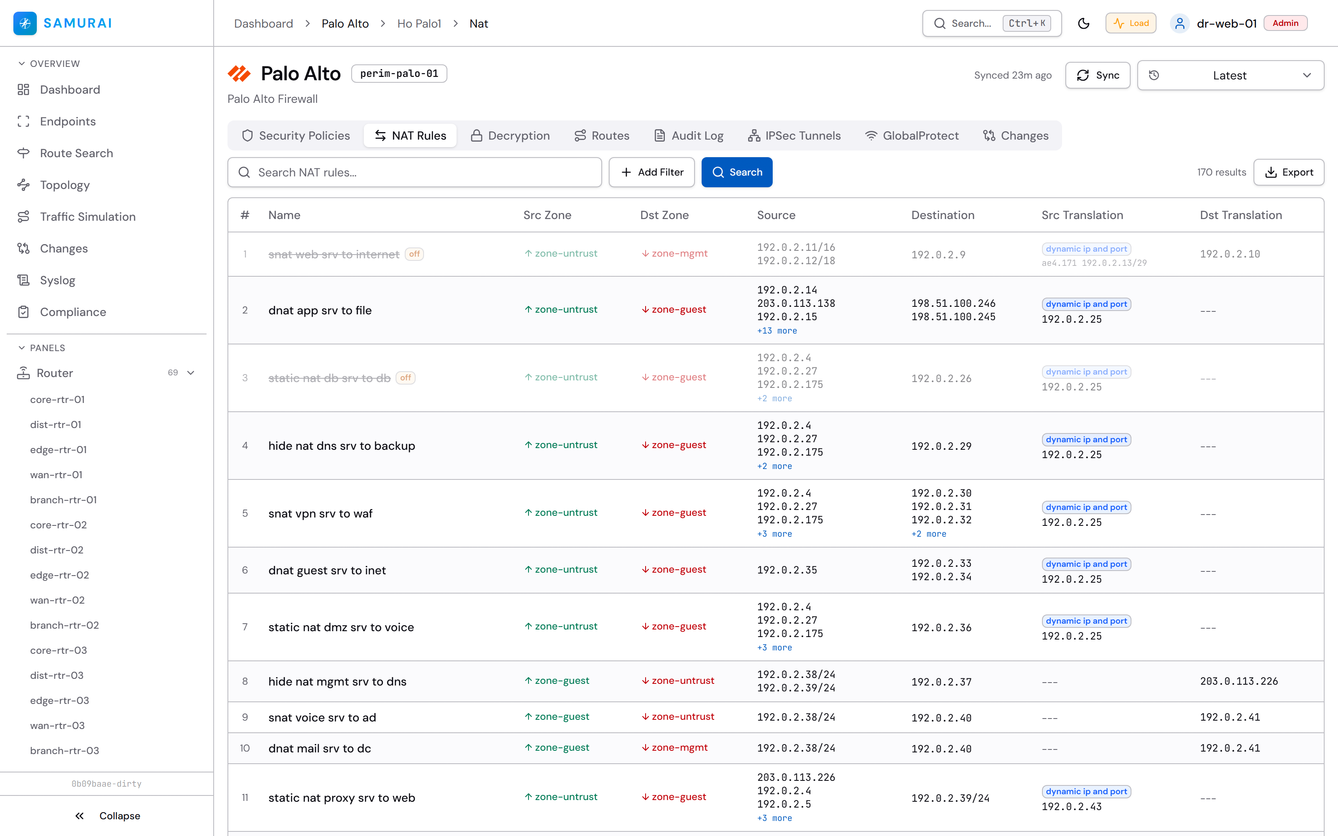Screen dimensions: 1338x836
Task: Collapse the OVERVIEW section
Action: pyautogui.click(x=49, y=64)
